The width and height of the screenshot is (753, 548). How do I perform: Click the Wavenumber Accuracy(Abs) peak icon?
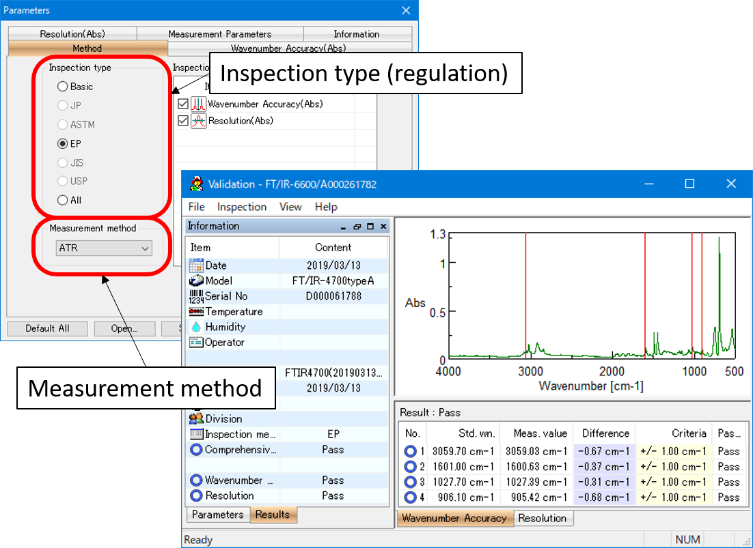[198, 104]
